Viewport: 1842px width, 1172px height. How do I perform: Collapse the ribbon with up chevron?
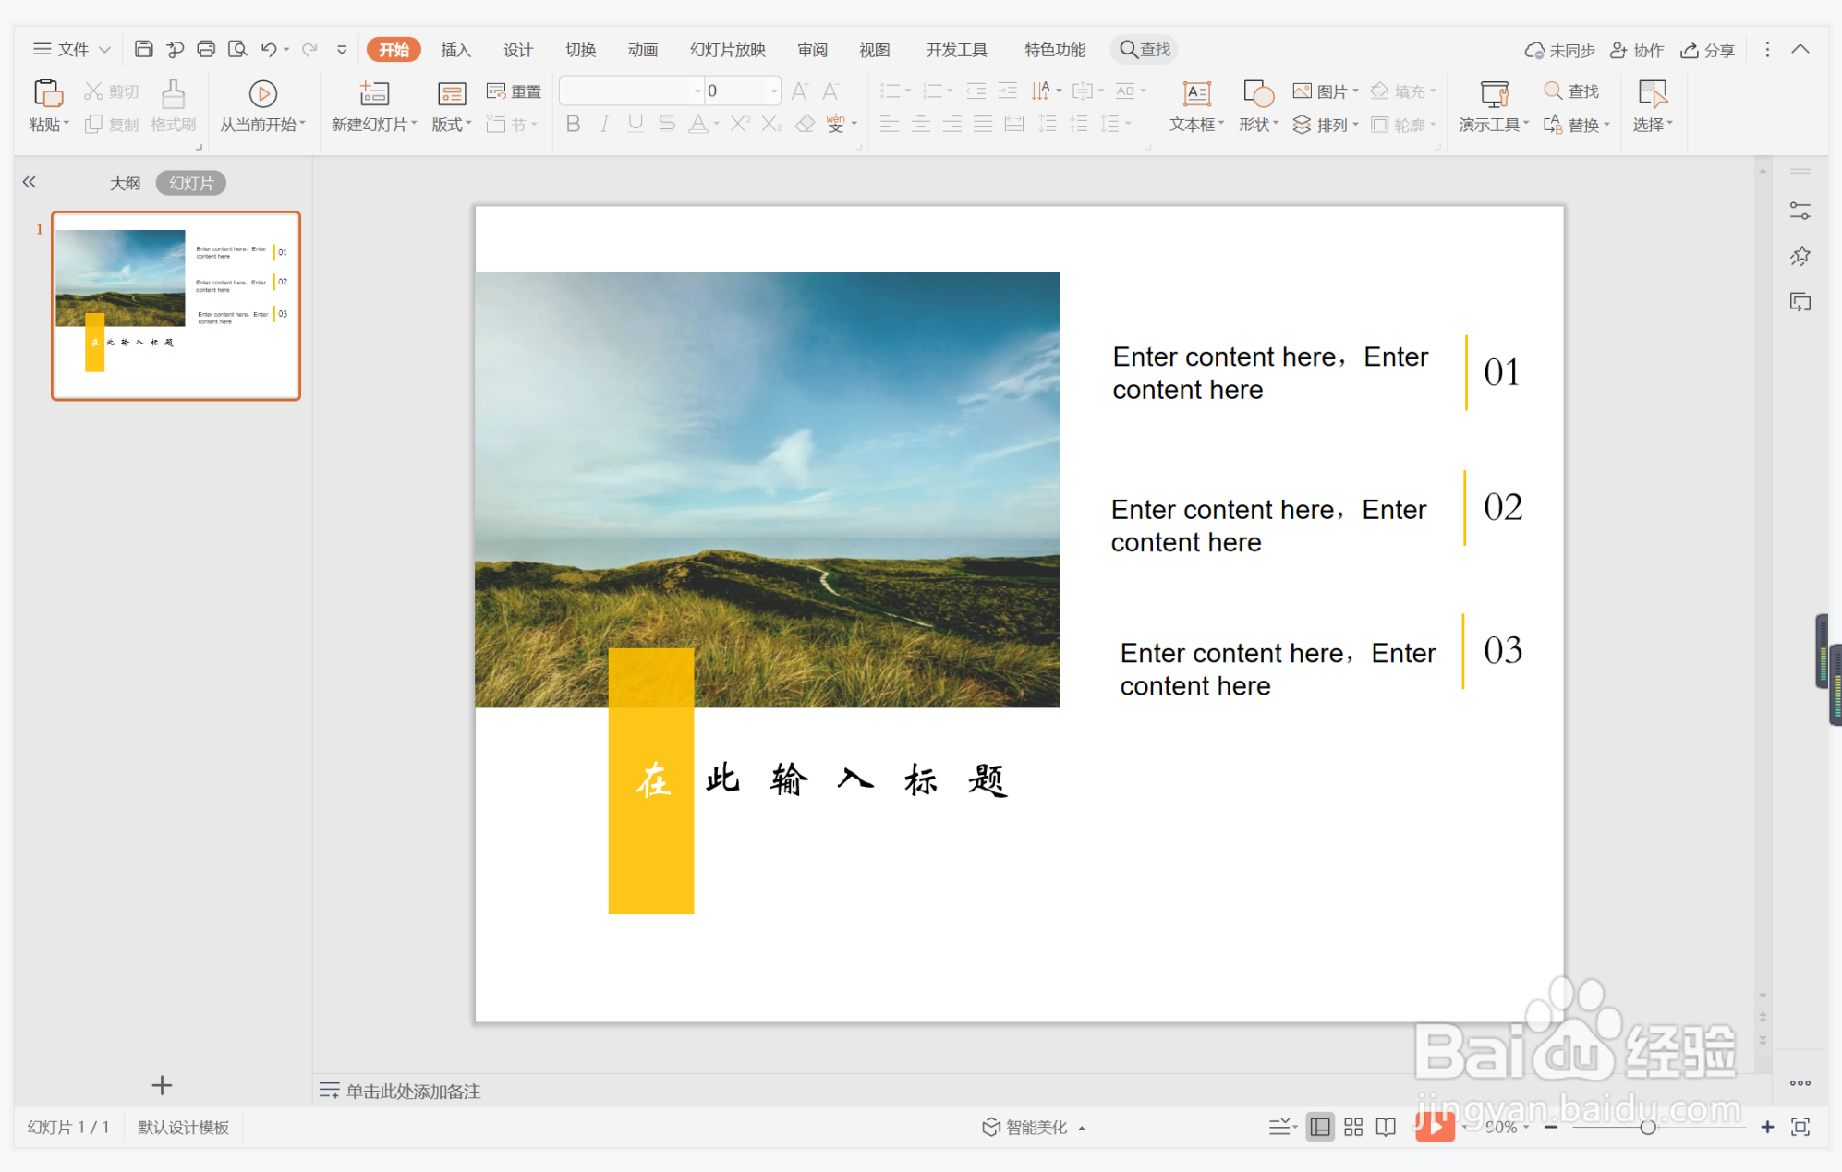1800,49
